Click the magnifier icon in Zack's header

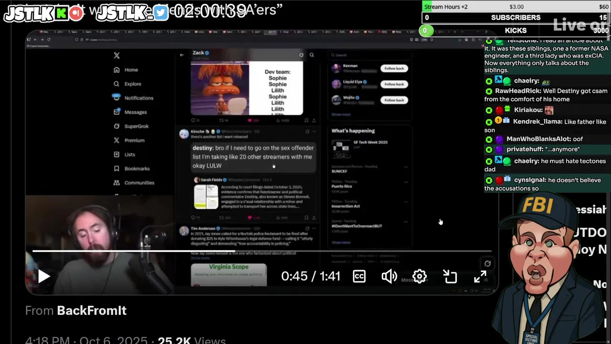(x=312, y=55)
